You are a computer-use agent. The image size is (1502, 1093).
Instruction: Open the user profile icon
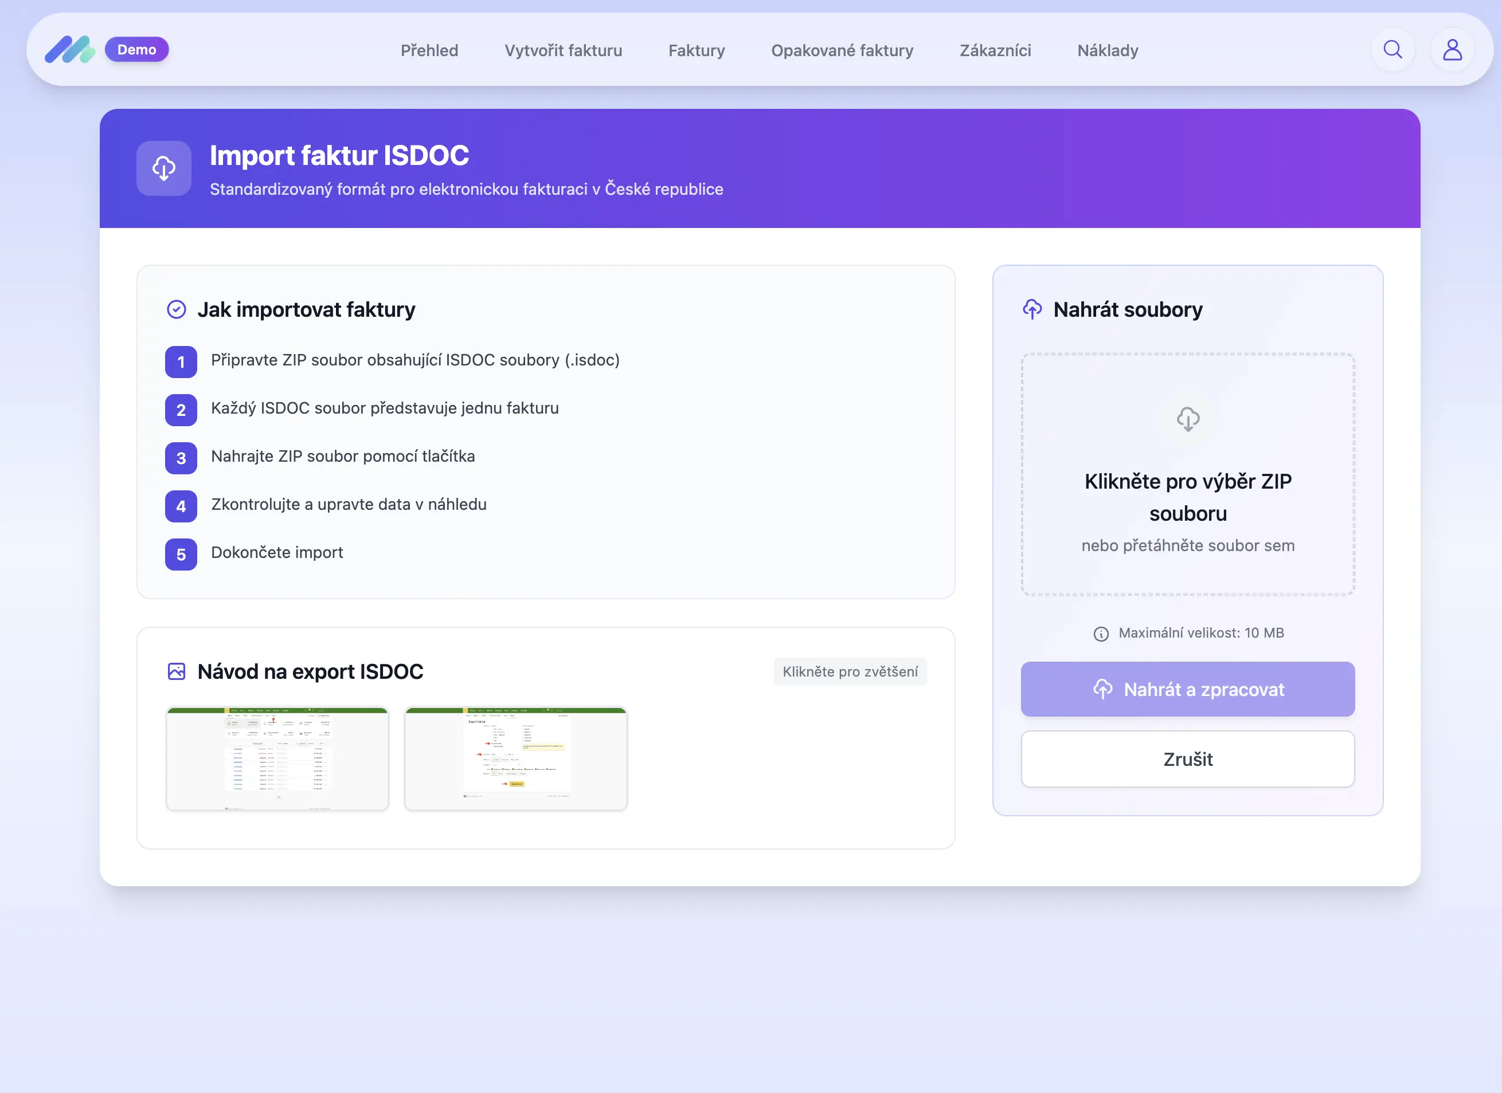pyautogui.click(x=1452, y=50)
